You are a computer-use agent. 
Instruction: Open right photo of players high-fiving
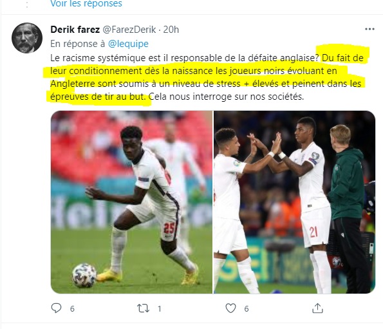pyautogui.click(x=295, y=202)
